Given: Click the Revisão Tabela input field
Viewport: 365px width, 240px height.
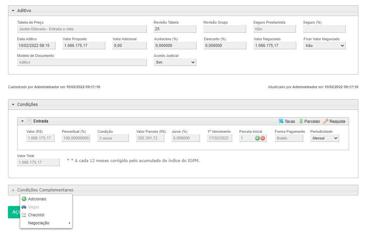Looking at the screenshot, I should [175, 29].
